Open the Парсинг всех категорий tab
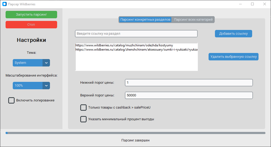Viewport: 271px width, 147px height. coord(193,20)
